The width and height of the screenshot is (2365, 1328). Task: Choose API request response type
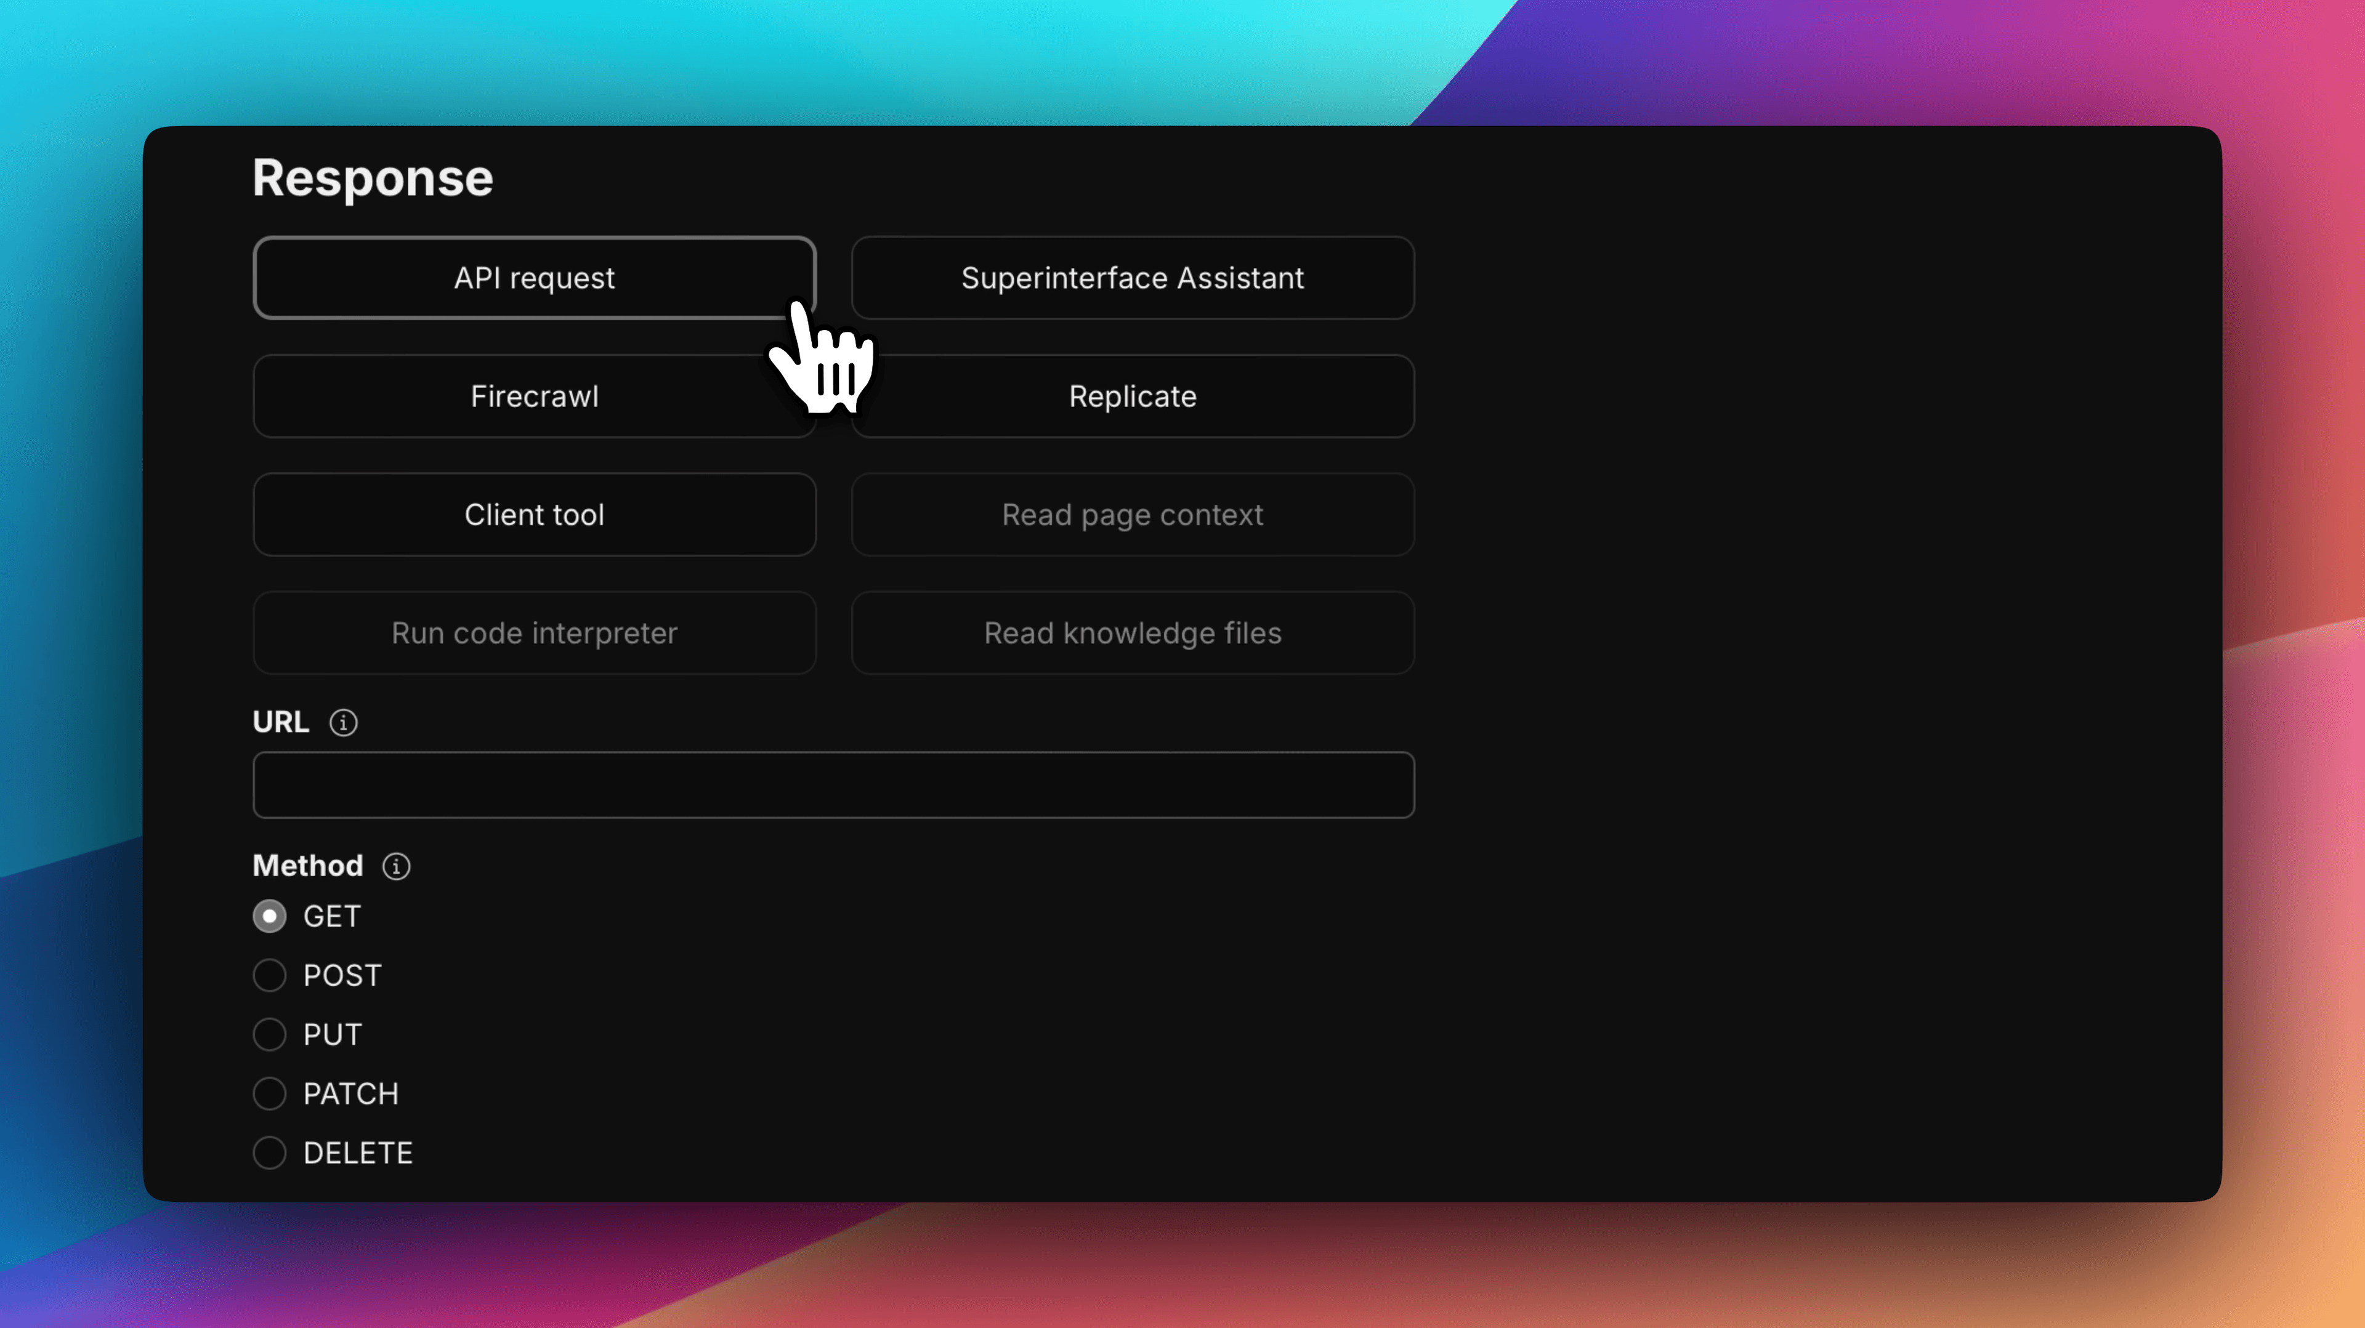tap(533, 278)
